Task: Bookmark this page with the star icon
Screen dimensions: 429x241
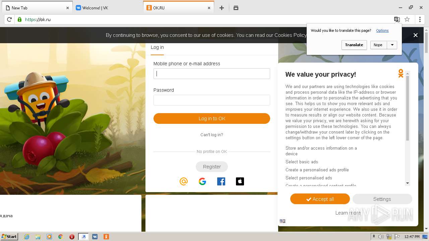Action: (407, 19)
